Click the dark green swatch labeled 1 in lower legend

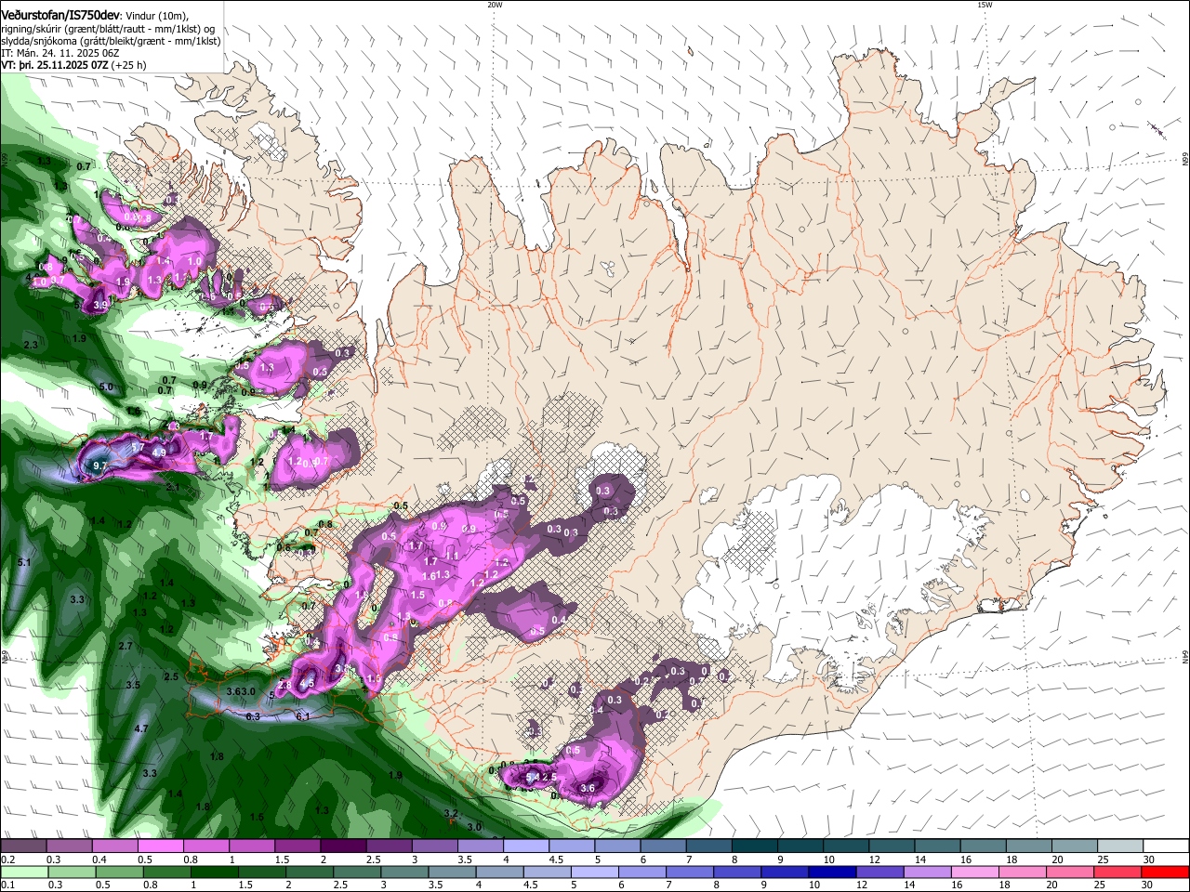point(214,872)
